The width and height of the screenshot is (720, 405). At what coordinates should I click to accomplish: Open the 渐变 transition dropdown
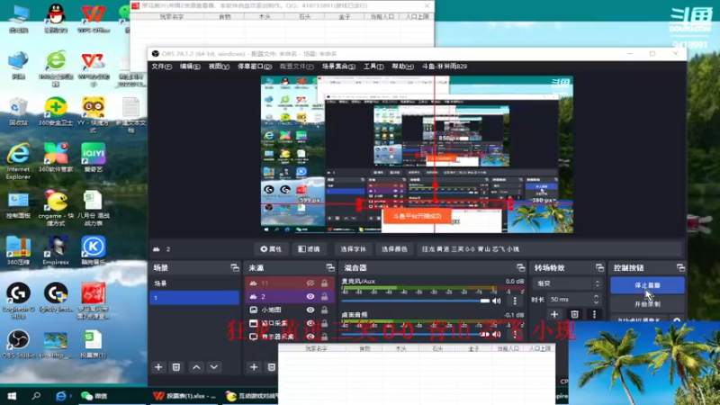[x=567, y=283]
